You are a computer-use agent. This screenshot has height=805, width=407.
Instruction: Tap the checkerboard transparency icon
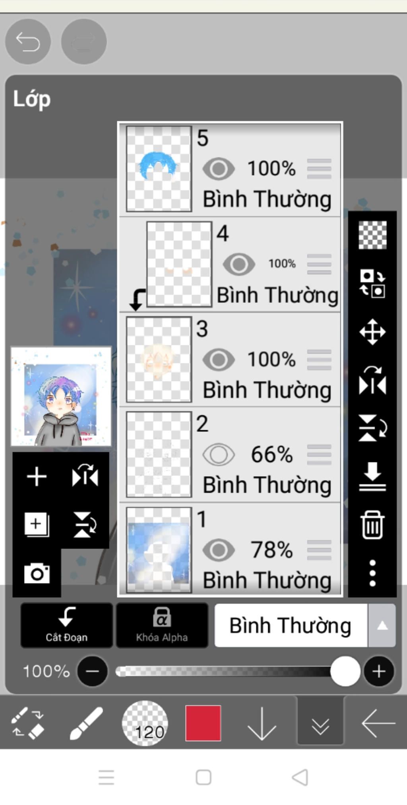click(x=372, y=235)
